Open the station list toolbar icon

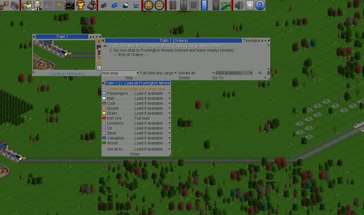[x=15, y=5]
